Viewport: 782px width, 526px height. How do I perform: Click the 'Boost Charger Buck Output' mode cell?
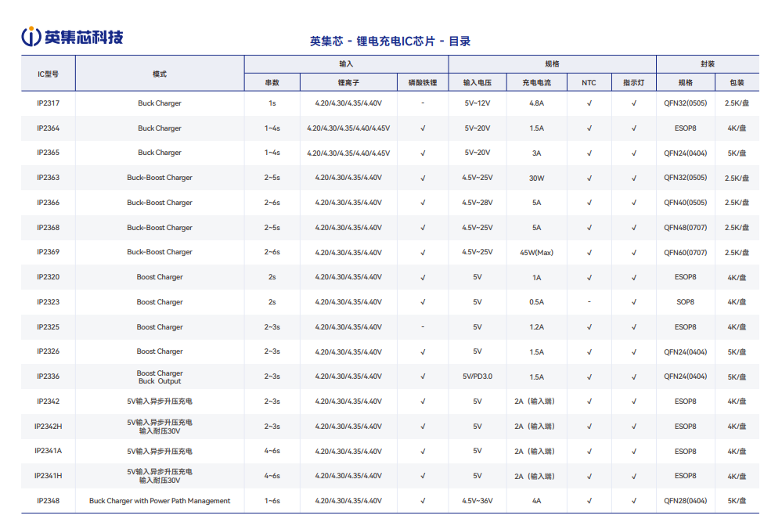coord(160,377)
